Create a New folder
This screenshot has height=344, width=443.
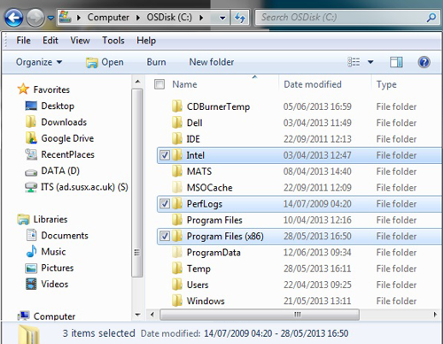click(x=212, y=62)
